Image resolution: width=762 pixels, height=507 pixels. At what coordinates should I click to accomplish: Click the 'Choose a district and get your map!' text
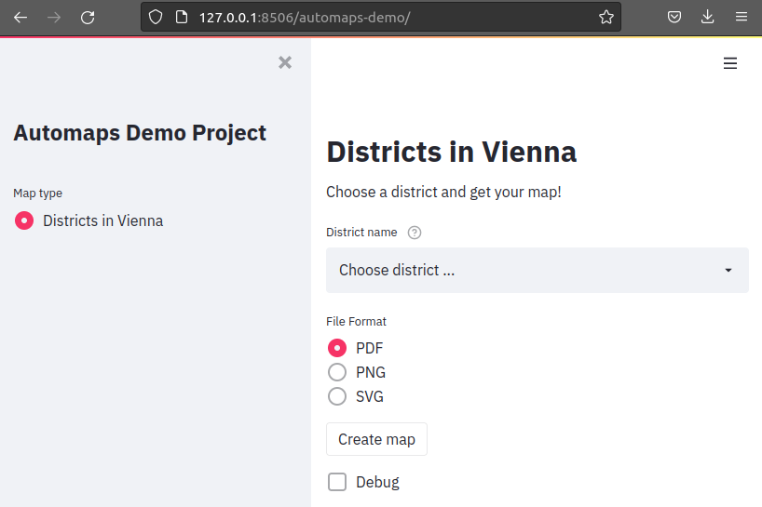(x=443, y=193)
